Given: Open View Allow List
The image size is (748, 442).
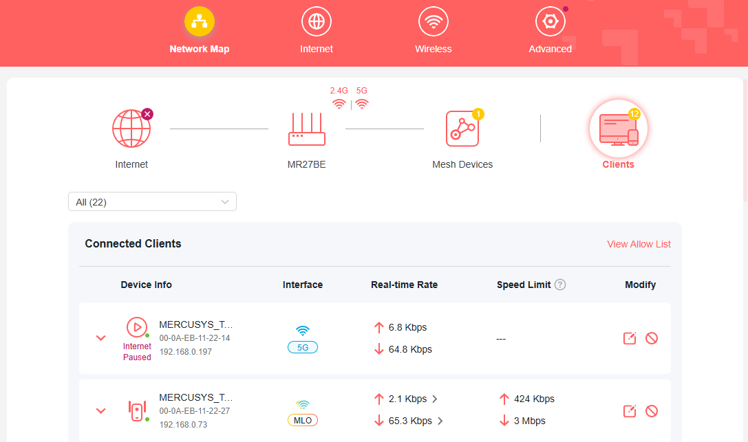Looking at the screenshot, I should [x=639, y=244].
